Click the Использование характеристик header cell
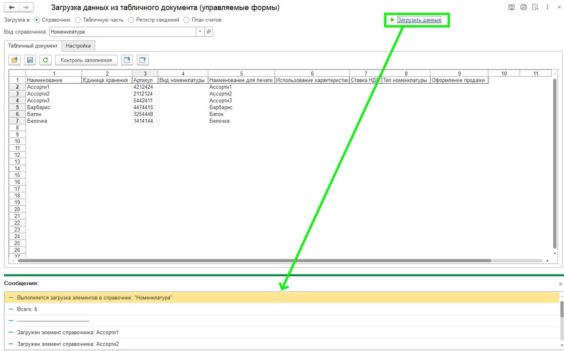The height and width of the screenshot is (351, 564). (312, 80)
